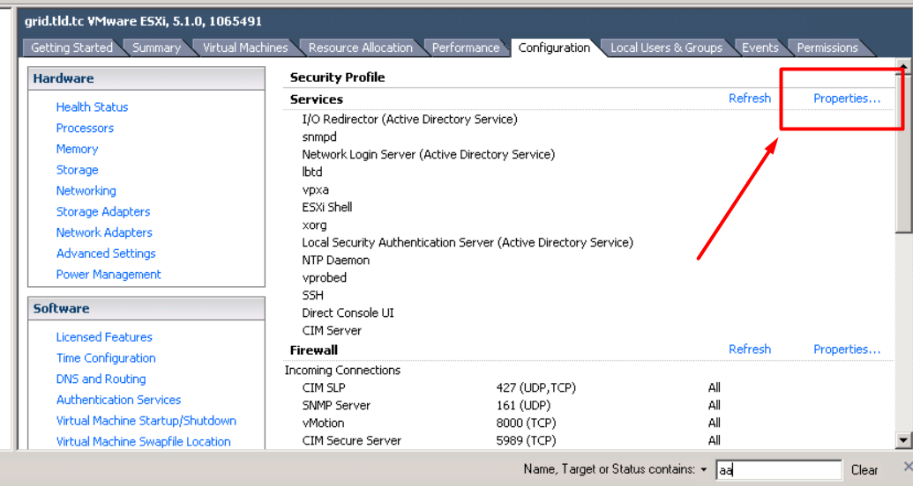913x486 pixels.
Task: Open Licensed Features
Action: [104, 337]
